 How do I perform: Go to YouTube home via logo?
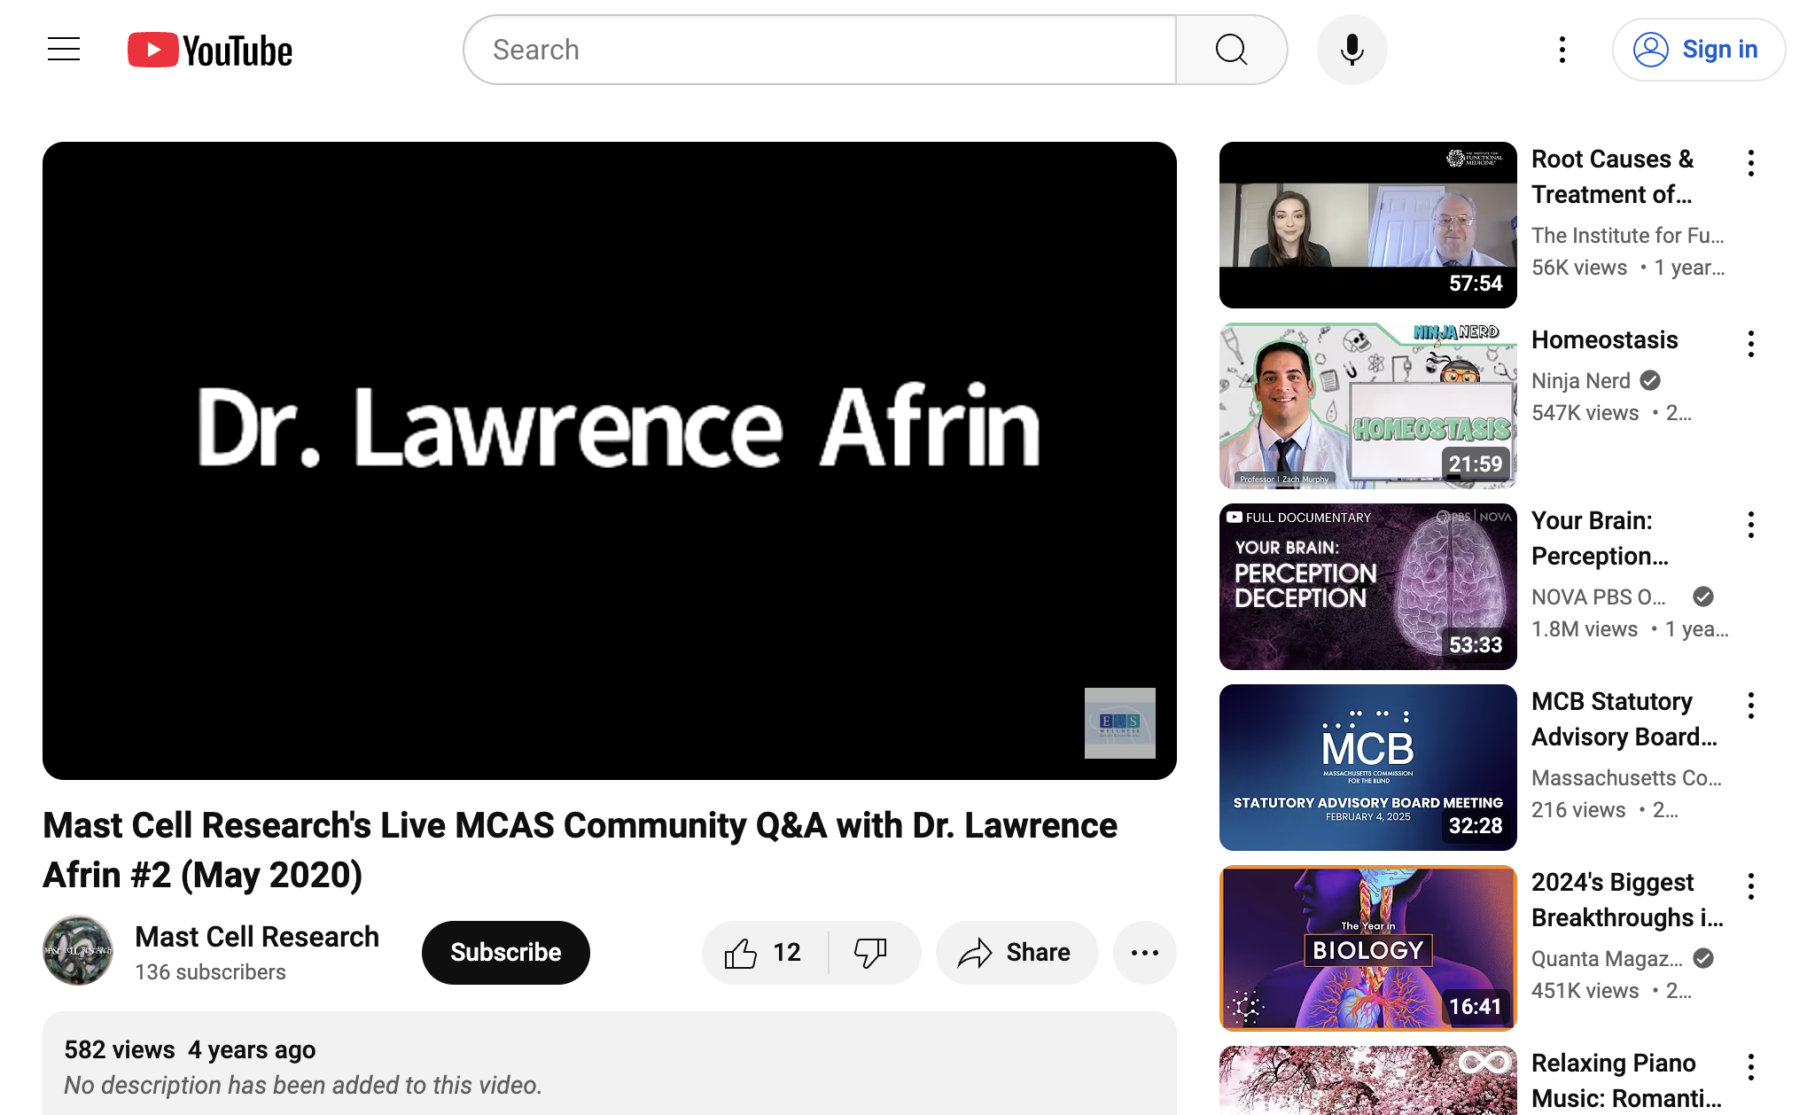coord(210,51)
